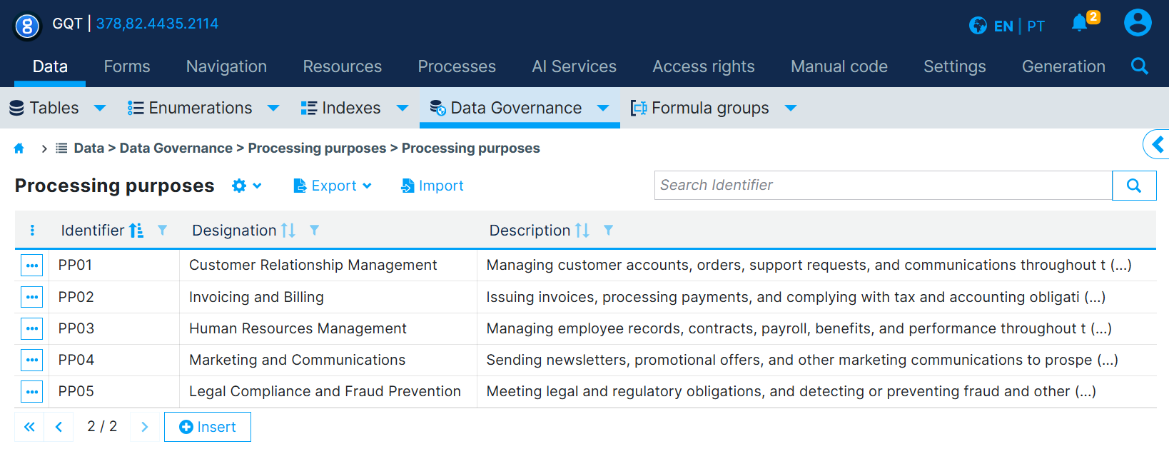
Task: Open the Processes tab
Action: coord(457,66)
